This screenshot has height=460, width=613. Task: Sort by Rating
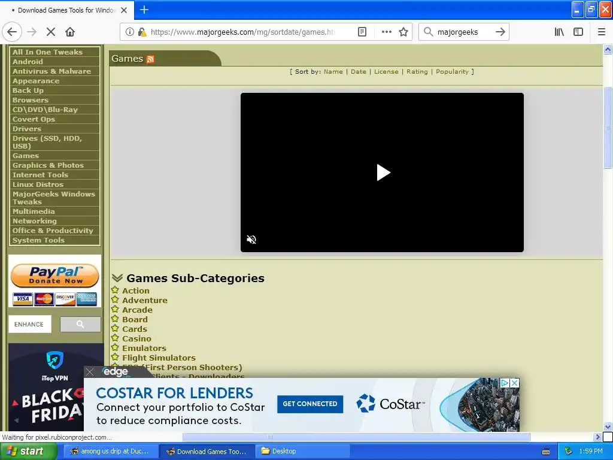pos(417,72)
